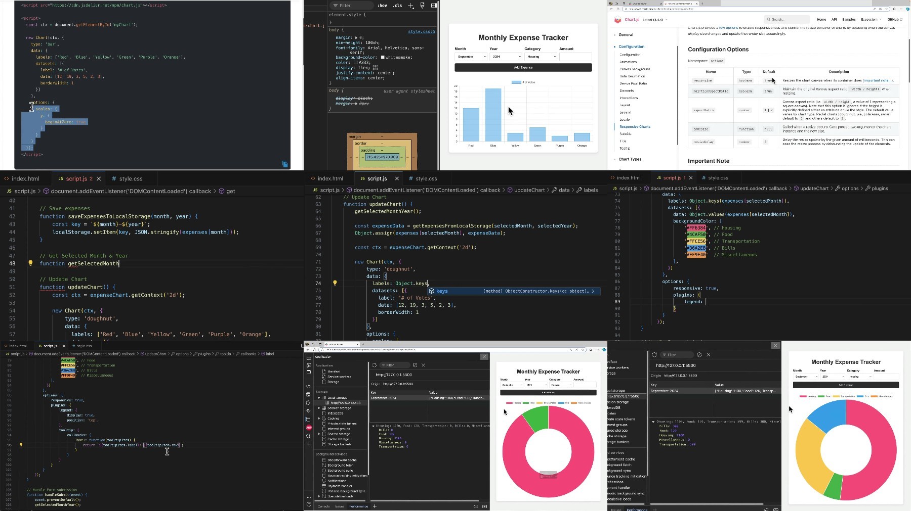The height and width of the screenshot is (511, 911).
Task: Toggle the '# of Votes' legend on bar chart
Action: coord(523,82)
